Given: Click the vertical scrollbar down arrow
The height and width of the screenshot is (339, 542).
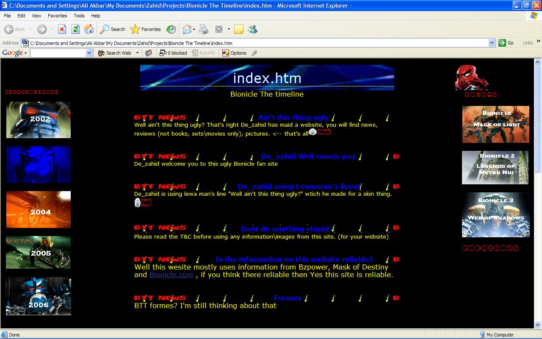Looking at the screenshot, I should pos(538,325).
